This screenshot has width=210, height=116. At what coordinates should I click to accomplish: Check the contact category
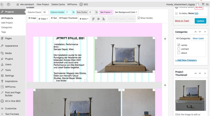point(179,49)
